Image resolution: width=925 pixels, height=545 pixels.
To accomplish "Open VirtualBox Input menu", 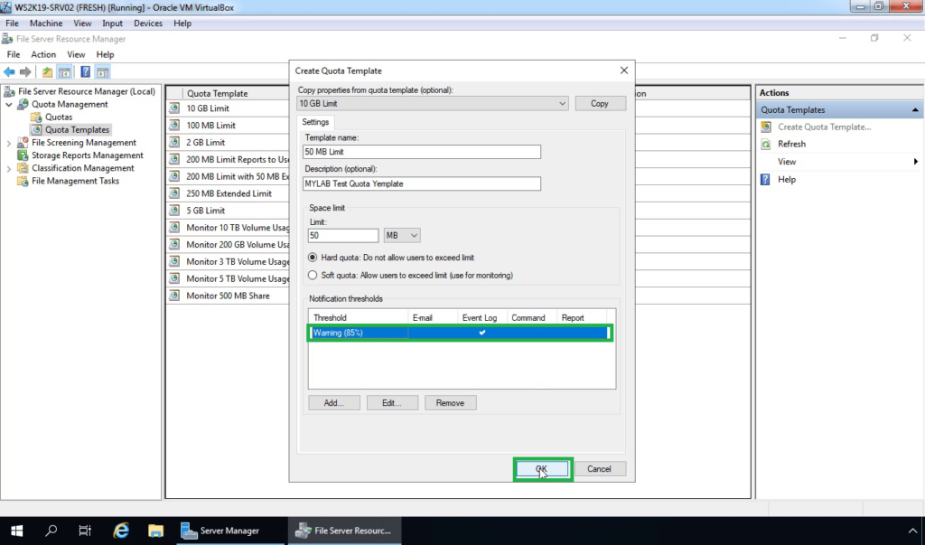I will (112, 23).
